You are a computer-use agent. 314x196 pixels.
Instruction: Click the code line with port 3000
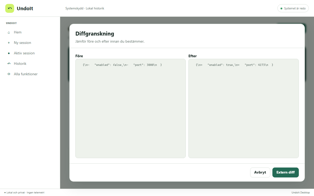point(122,65)
